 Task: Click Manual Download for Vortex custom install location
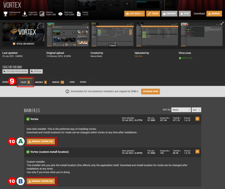pyautogui.click(x=41, y=181)
